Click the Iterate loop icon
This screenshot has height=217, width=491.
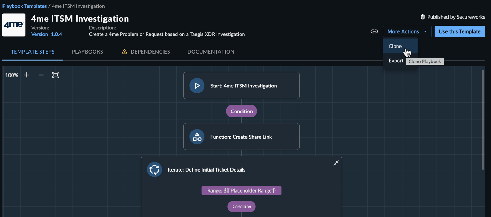pyautogui.click(x=154, y=169)
